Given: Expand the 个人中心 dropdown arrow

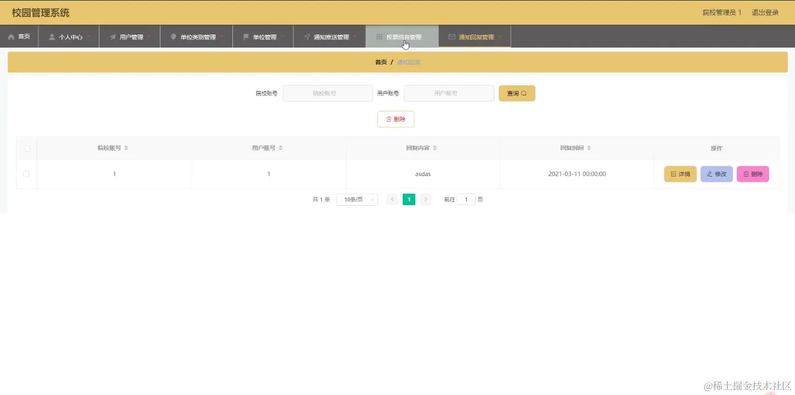Looking at the screenshot, I should [x=88, y=37].
